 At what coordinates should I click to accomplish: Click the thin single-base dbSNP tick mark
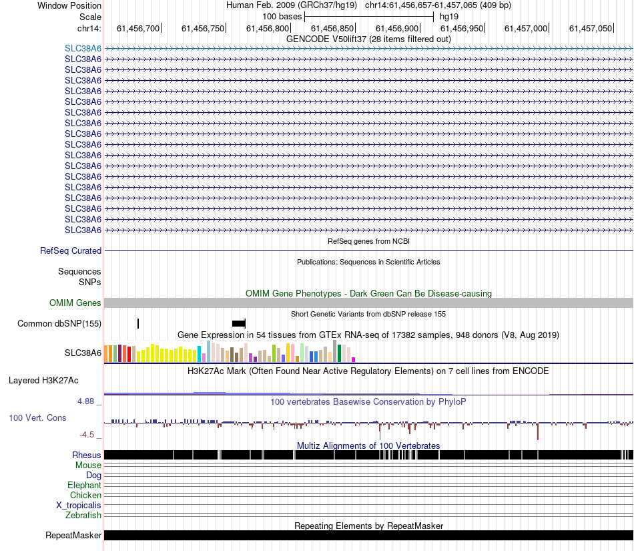(x=138, y=324)
